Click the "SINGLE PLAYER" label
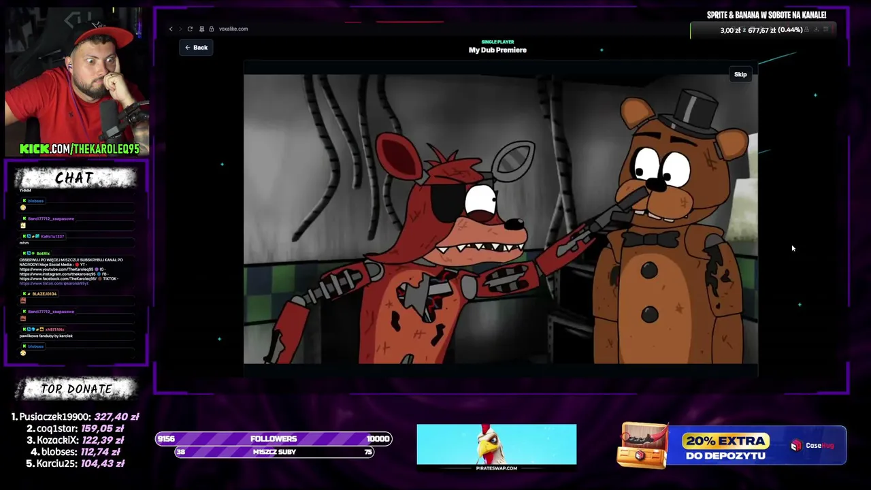The height and width of the screenshot is (490, 871). [x=497, y=42]
